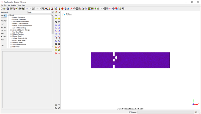Click the yellow note background icon
The image size is (201, 114).
pos(56,50)
